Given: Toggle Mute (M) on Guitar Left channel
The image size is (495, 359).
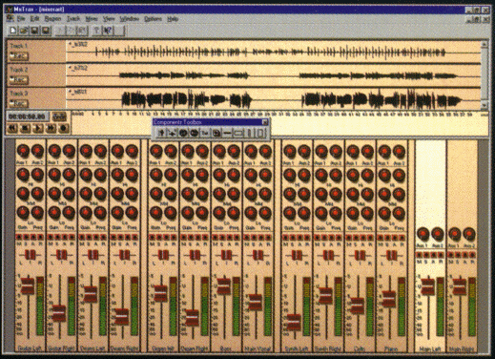Looking at the screenshot, I should point(19,237).
